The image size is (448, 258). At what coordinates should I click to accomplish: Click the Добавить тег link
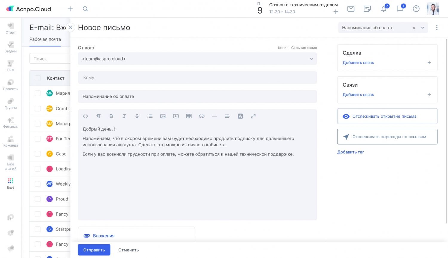click(350, 152)
